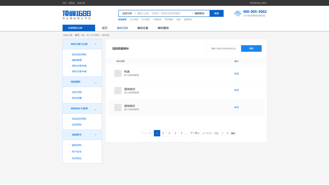Click the top header 搜索 button
This screenshot has width=329, height=185.
[x=216, y=14]
